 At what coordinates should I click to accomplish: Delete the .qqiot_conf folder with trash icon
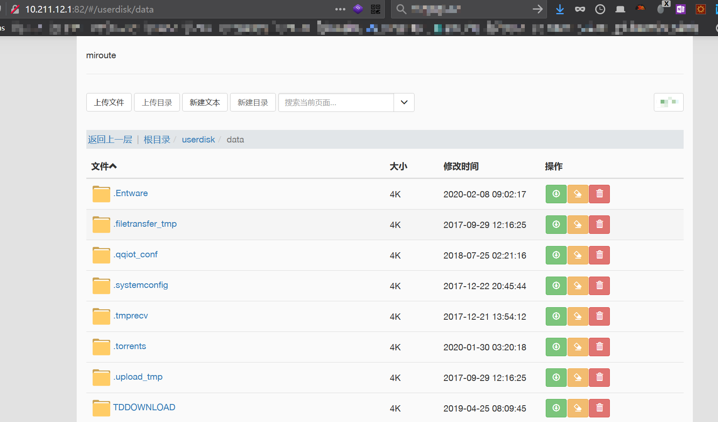[599, 255]
